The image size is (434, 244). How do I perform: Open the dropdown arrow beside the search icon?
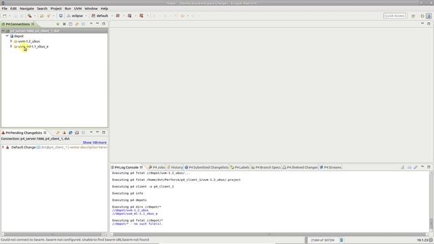point(35,16)
